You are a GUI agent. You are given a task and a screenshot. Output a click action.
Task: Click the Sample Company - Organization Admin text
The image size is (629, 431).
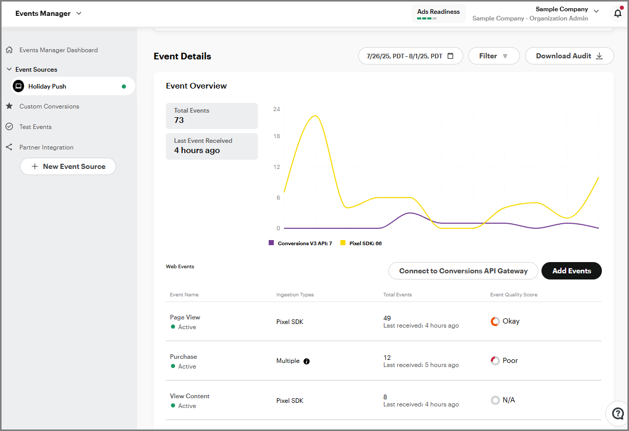point(530,18)
